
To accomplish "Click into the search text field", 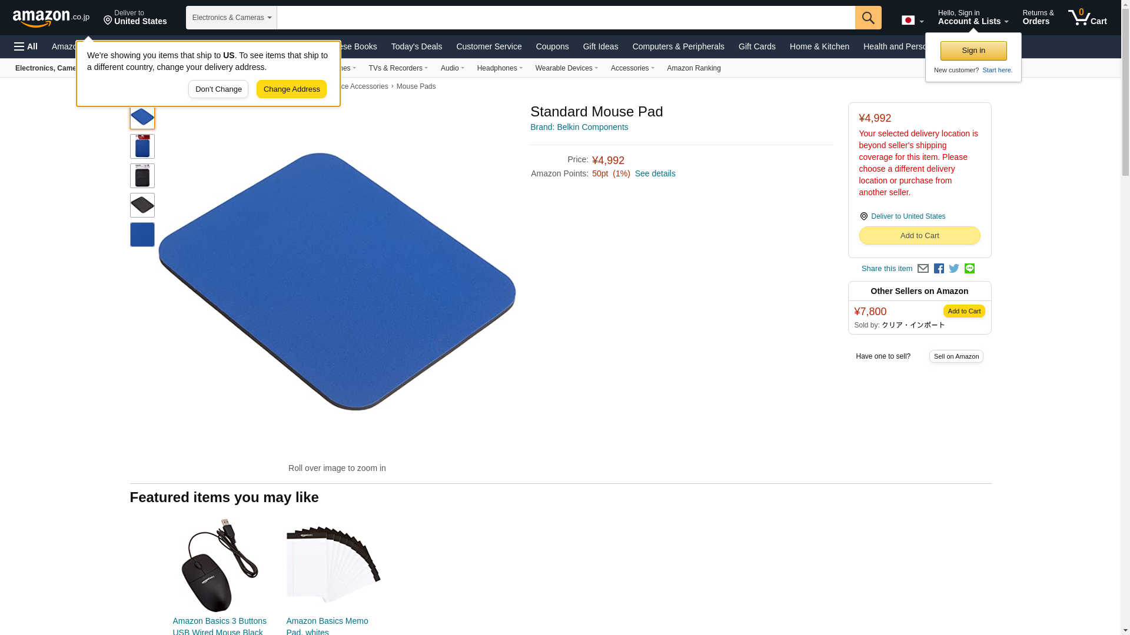I will (x=566, y=18).
